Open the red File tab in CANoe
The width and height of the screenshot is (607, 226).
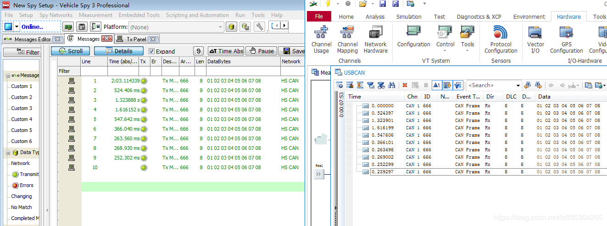[x=319, y=17]
